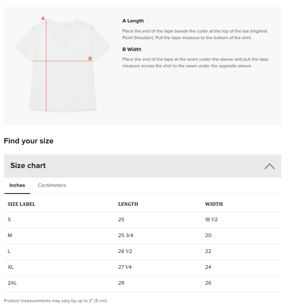This screenshot has height=307, width=287.
Task: Select the M size row label
Action: tap(10, 235)
